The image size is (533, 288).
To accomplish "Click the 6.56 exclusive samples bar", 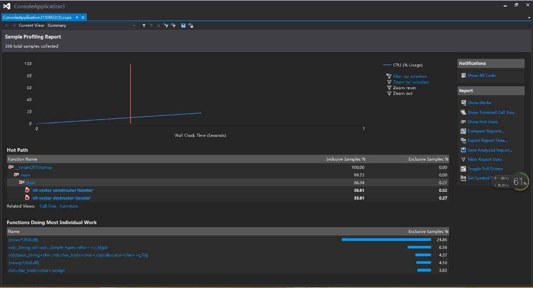I will pos(419,247).
